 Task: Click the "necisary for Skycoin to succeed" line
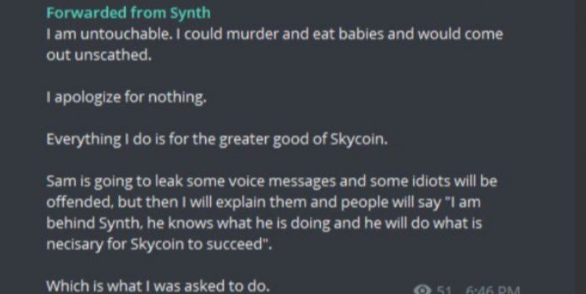[x=159, y=244]
